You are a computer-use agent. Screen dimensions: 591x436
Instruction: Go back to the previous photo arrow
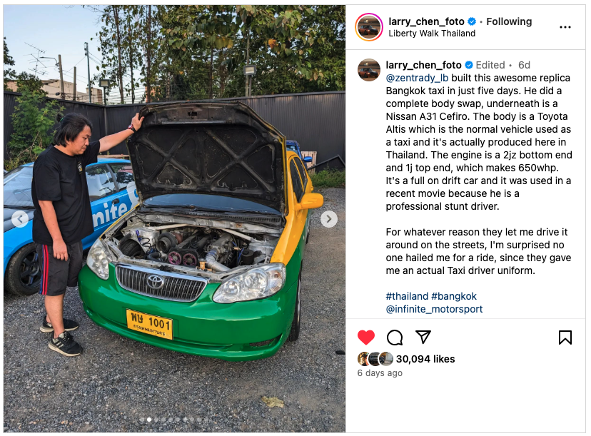(x=20, y=218)
